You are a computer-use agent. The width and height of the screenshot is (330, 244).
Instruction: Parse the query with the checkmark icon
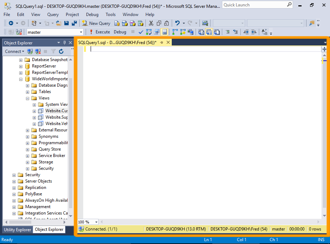click(x=140, y=32)
